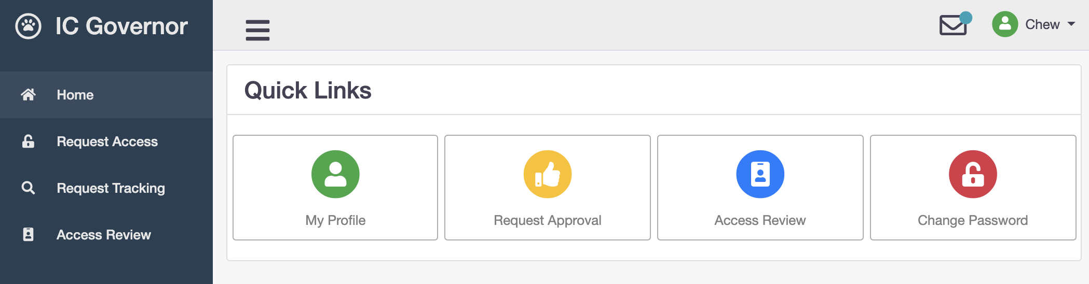Go to Request Tracking in sidebar
1089x284 pixels.
[111, 188]
